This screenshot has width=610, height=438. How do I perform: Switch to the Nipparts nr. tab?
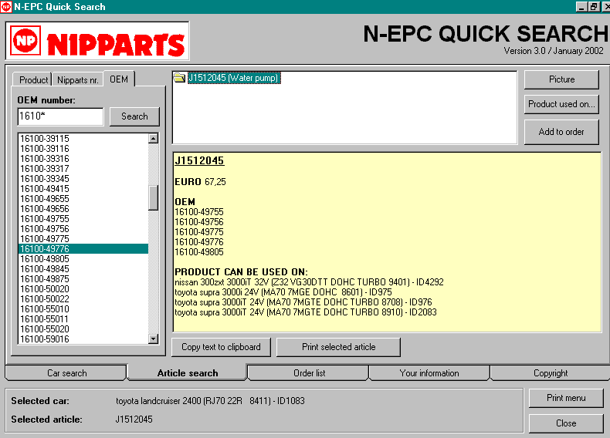(77, 80)
